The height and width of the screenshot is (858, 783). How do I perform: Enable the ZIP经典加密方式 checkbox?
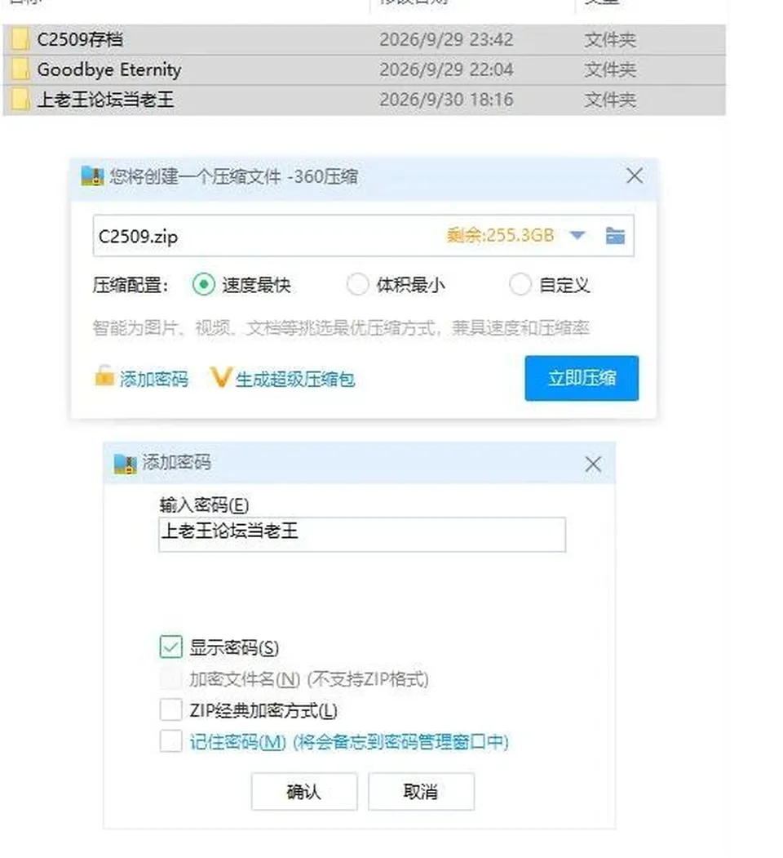click(170, 709)
